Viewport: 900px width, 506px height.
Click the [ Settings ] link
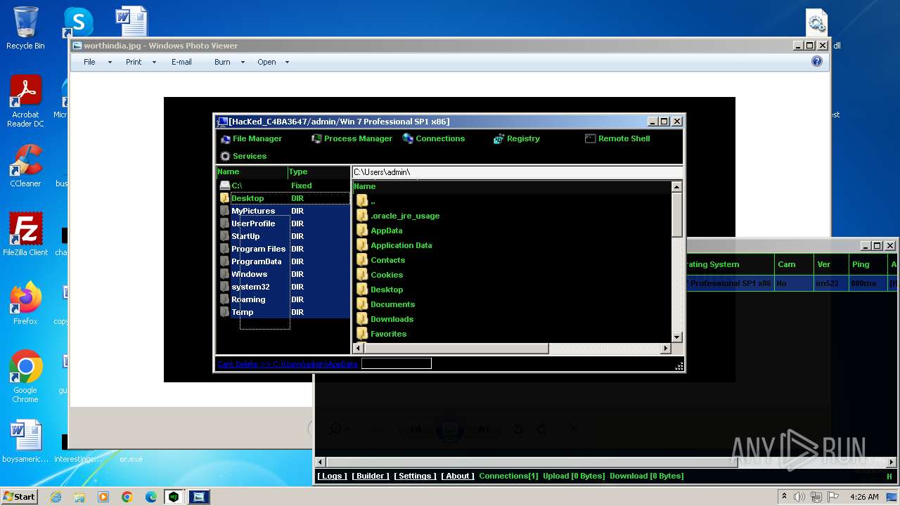click(415, 476)
